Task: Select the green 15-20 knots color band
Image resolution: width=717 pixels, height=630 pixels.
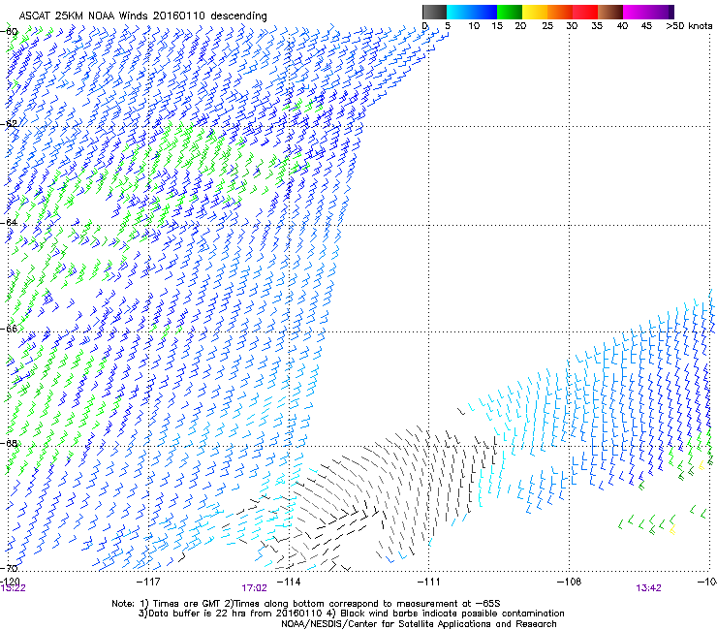Action: pos(510,12)
